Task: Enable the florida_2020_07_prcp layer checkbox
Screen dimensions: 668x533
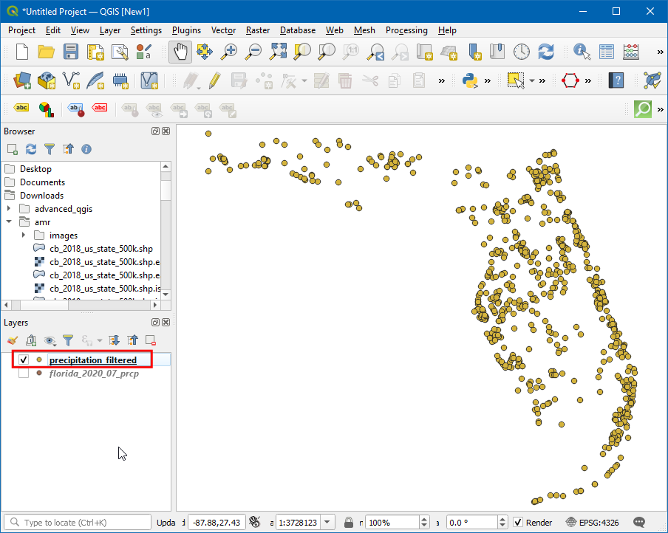Action: [24, 374]
